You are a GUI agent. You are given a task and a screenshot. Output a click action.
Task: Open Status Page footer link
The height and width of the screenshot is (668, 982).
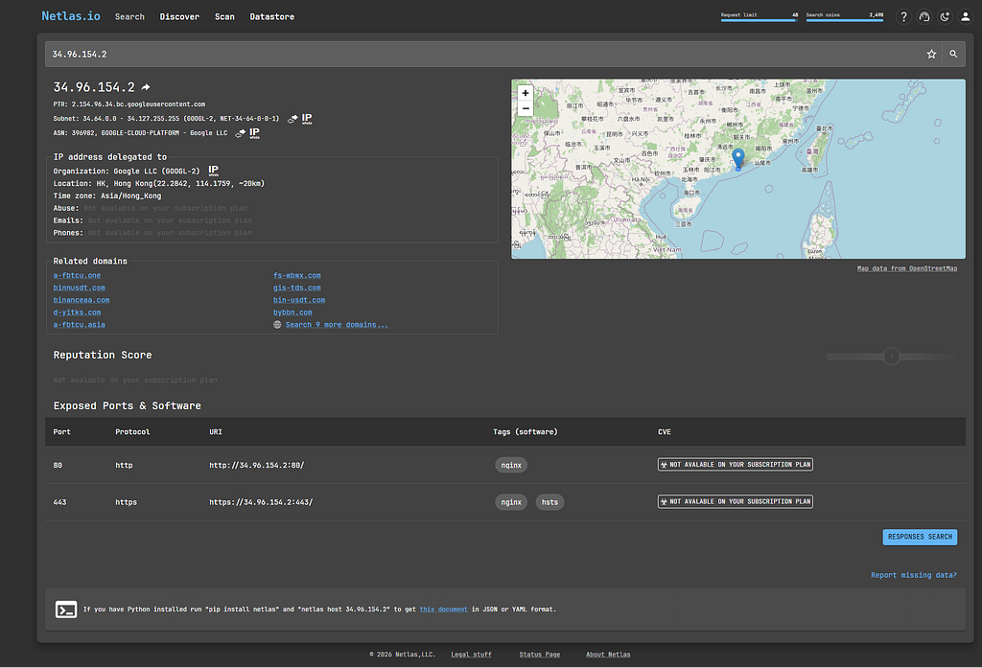point(539,655)
